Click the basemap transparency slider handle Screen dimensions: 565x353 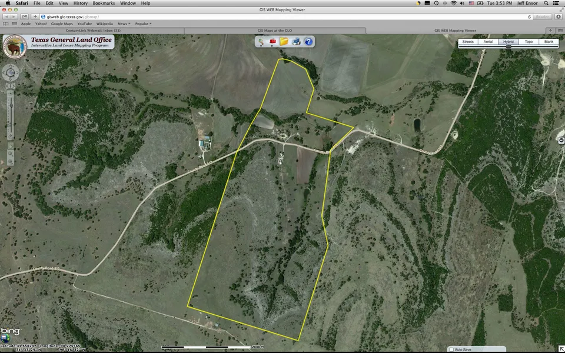[x=508, y=46]
